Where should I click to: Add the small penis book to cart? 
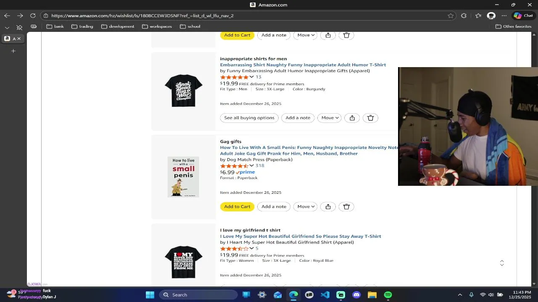(x=237, y=206)
